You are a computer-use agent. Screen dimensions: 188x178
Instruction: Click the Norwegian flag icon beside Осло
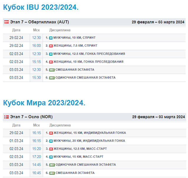click(6, 117)
